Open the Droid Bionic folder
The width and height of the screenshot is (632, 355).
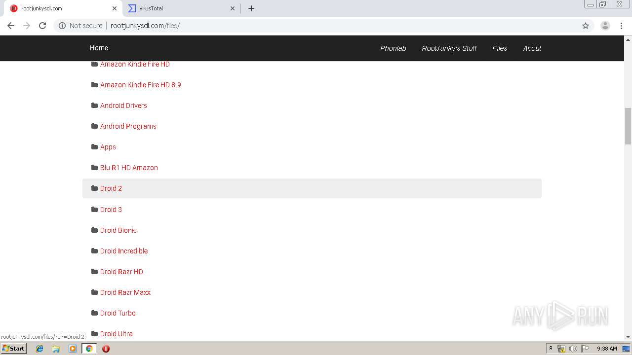click(x=118, y=230)
